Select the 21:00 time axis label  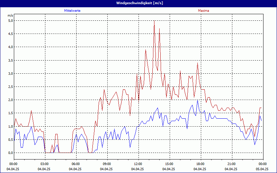click(x=231, y=164)
